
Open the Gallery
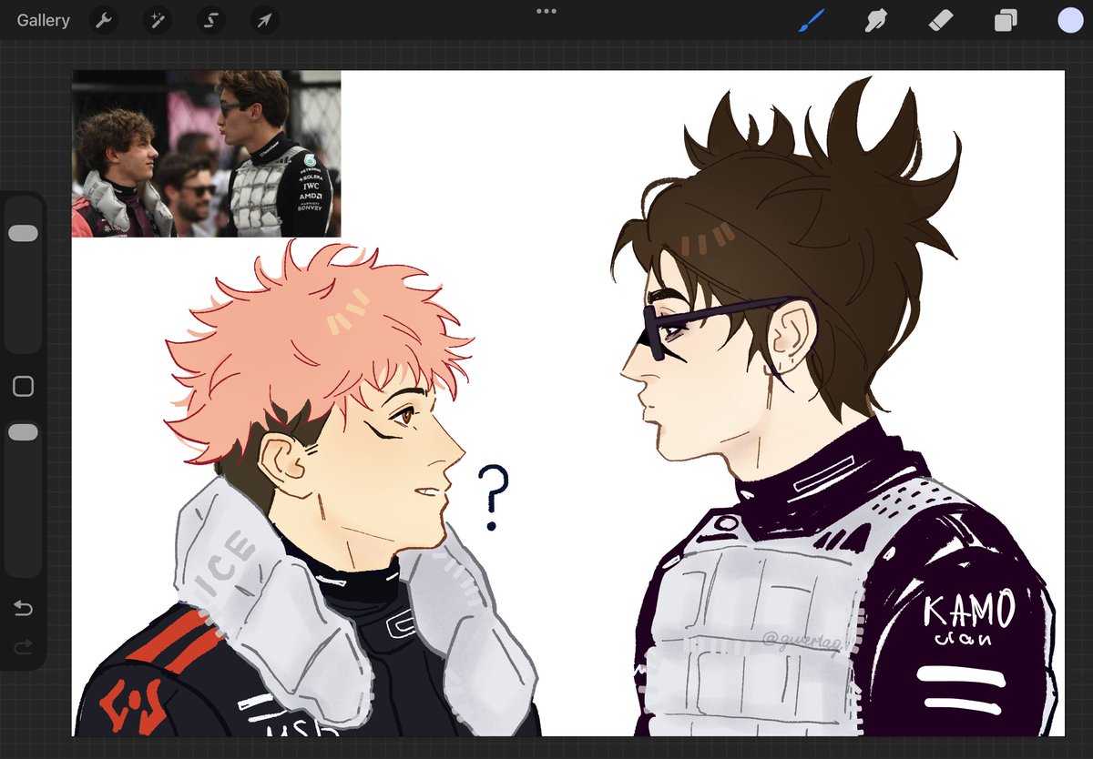pyautogui.click(x=43, y=20)
